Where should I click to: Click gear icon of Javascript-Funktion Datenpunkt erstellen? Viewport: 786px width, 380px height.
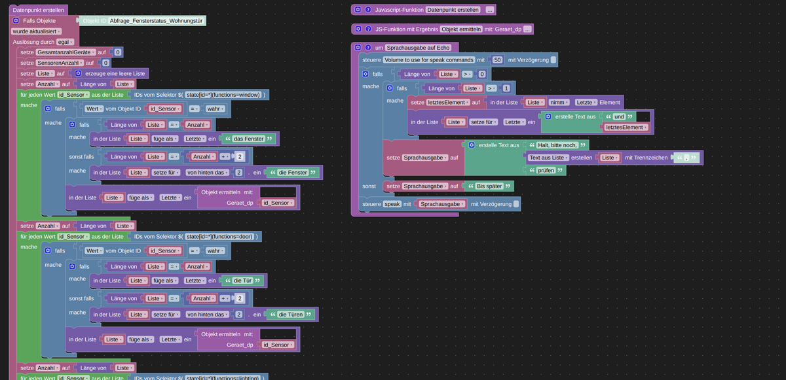click(358, 10)
